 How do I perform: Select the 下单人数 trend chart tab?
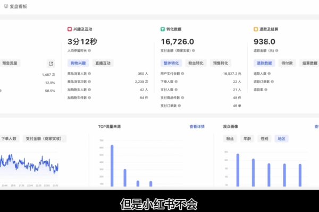9,138
